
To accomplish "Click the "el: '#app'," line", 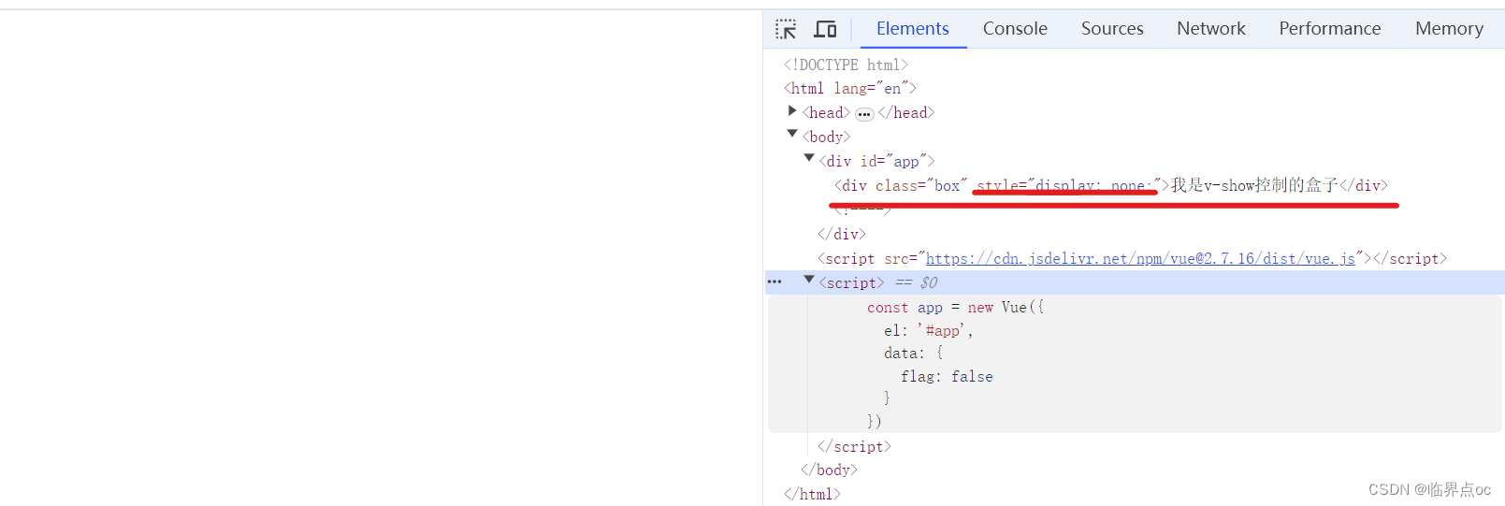I will click(929, 330).
